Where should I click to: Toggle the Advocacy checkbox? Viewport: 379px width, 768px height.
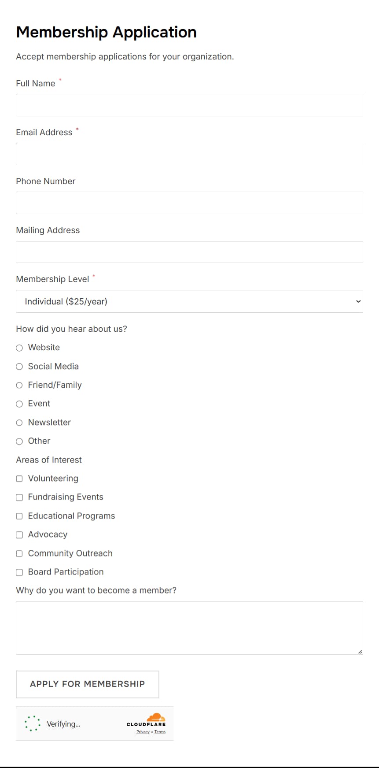19,534
